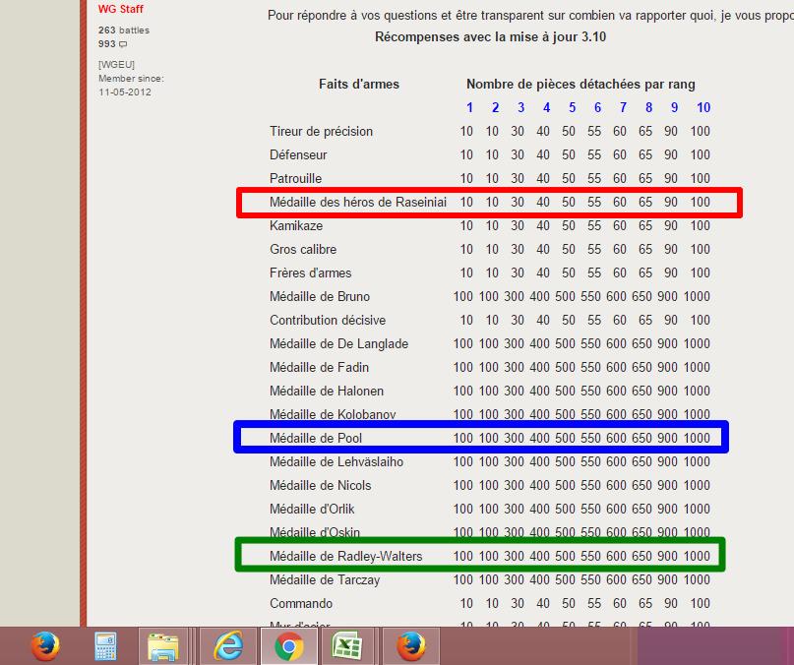Click rank 8 value 650 in Médaille de Nicols row

[641, 486]
